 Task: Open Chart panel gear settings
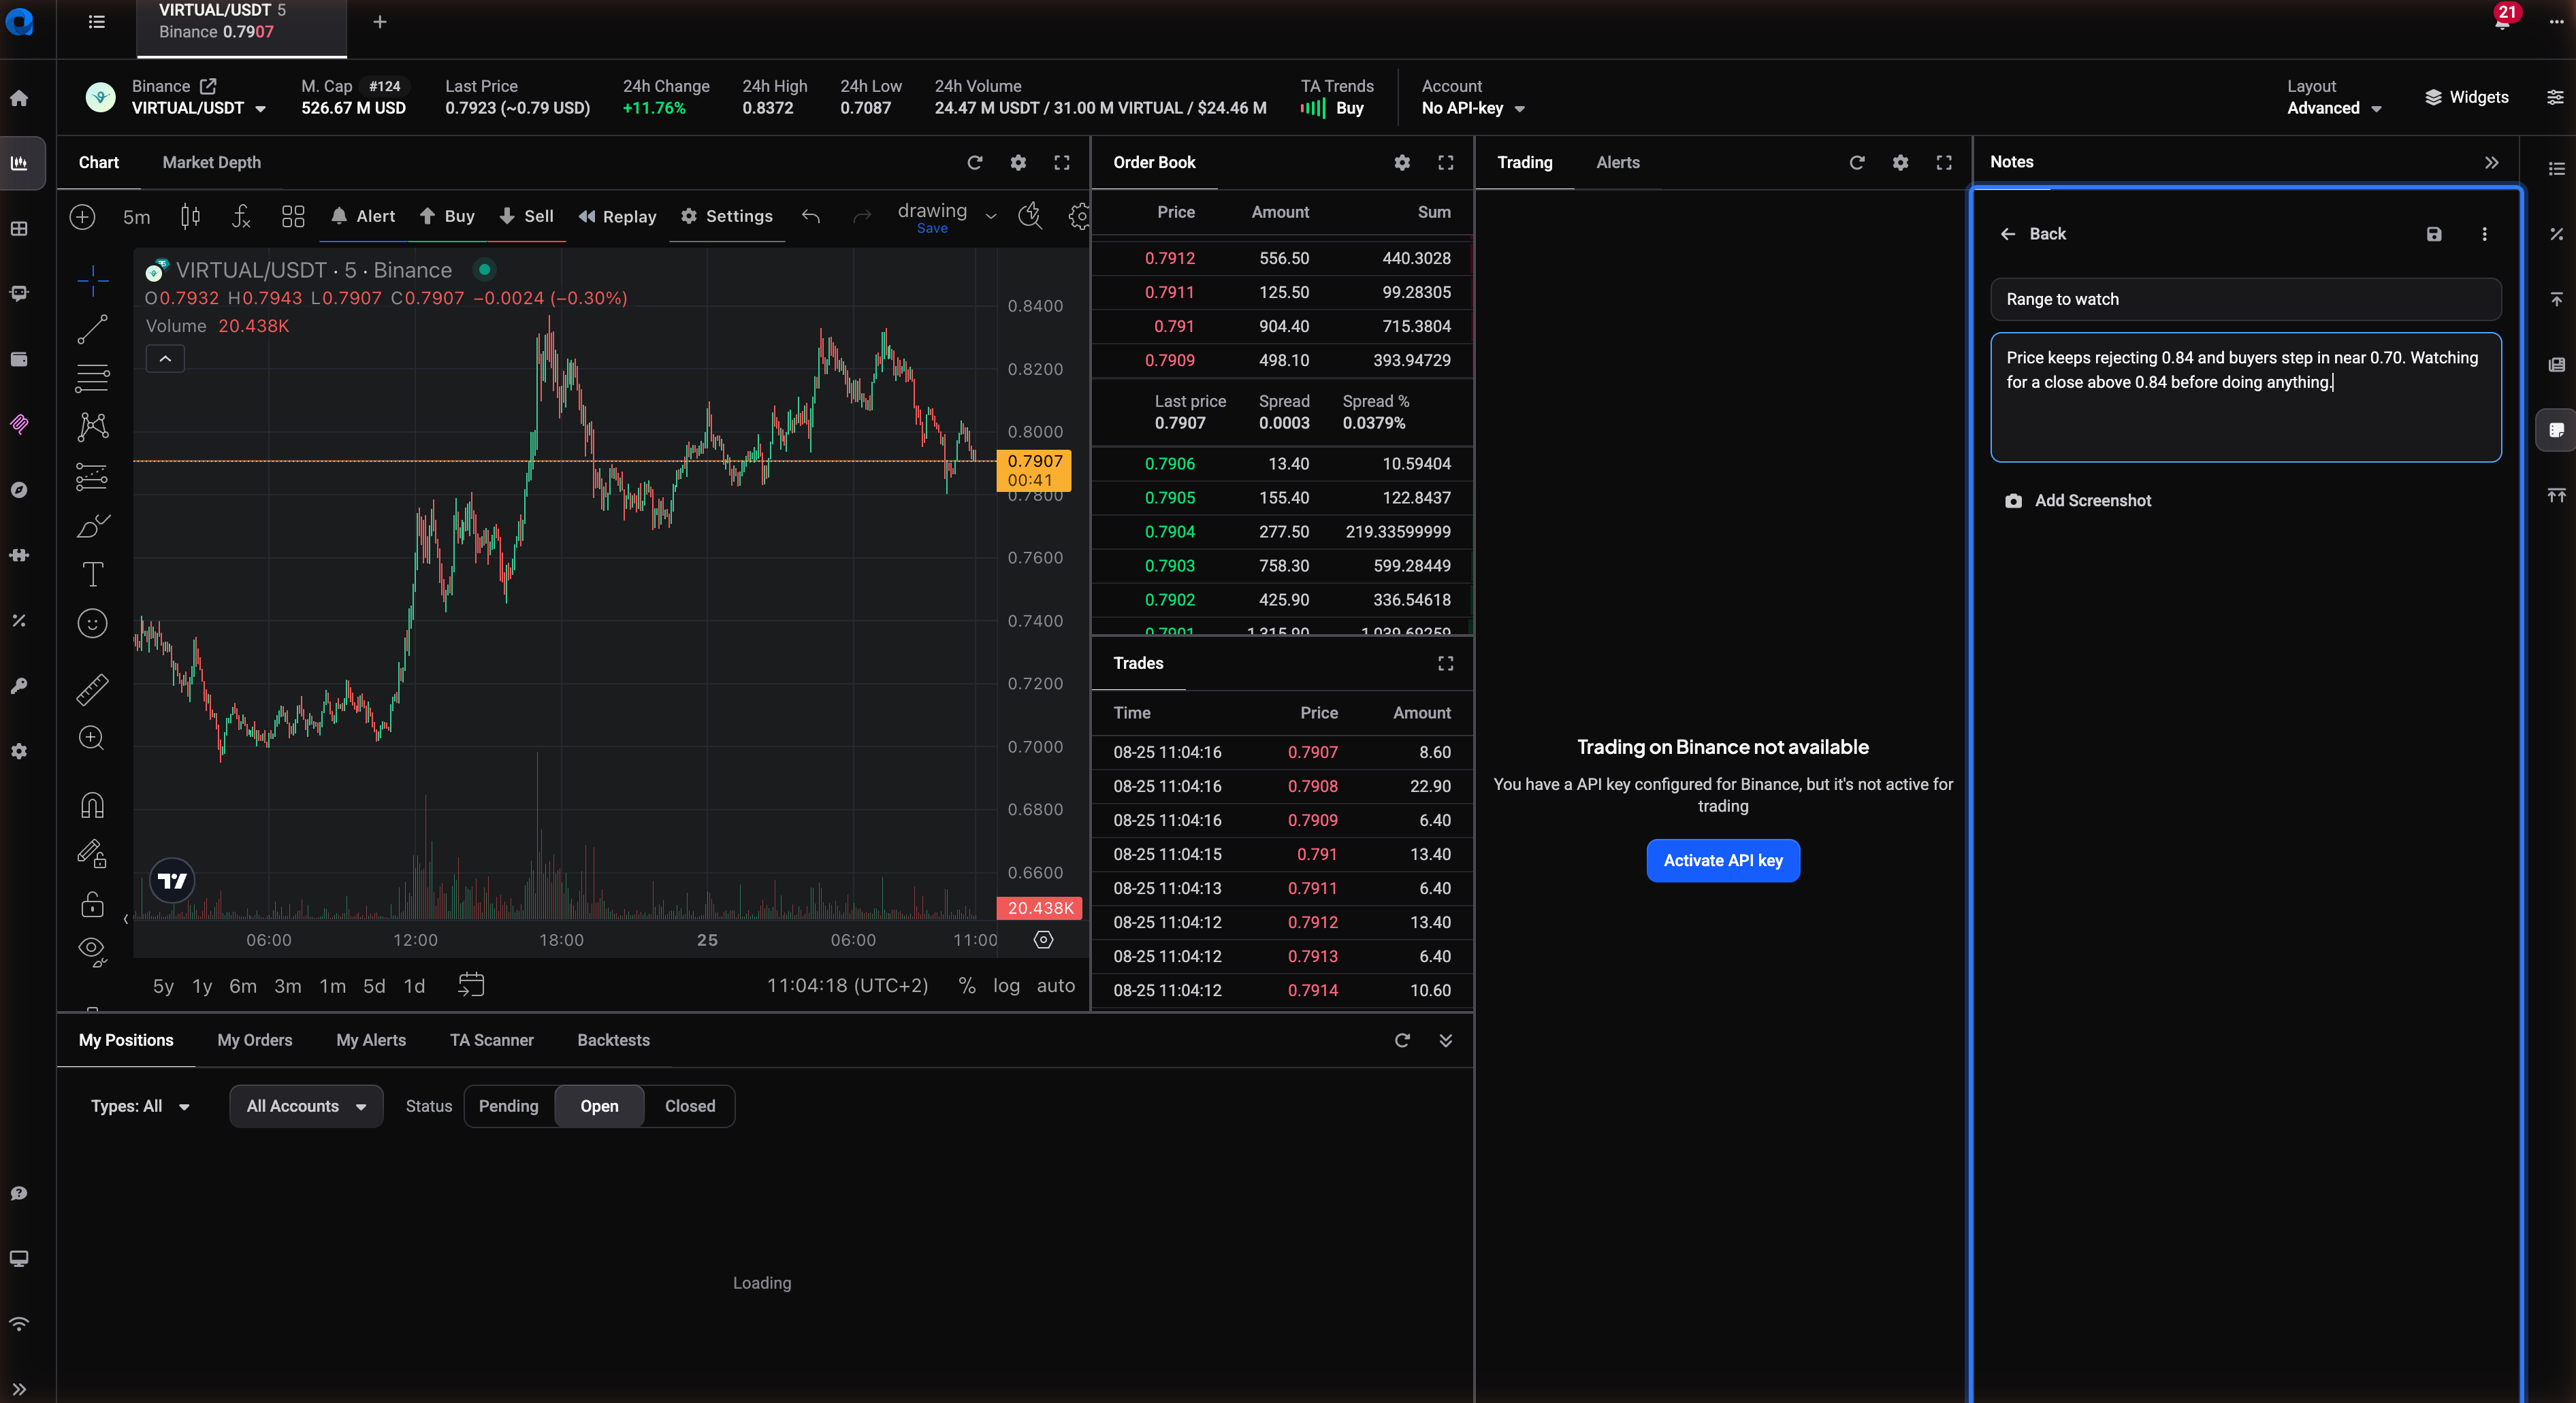[x=1018, y=163]
